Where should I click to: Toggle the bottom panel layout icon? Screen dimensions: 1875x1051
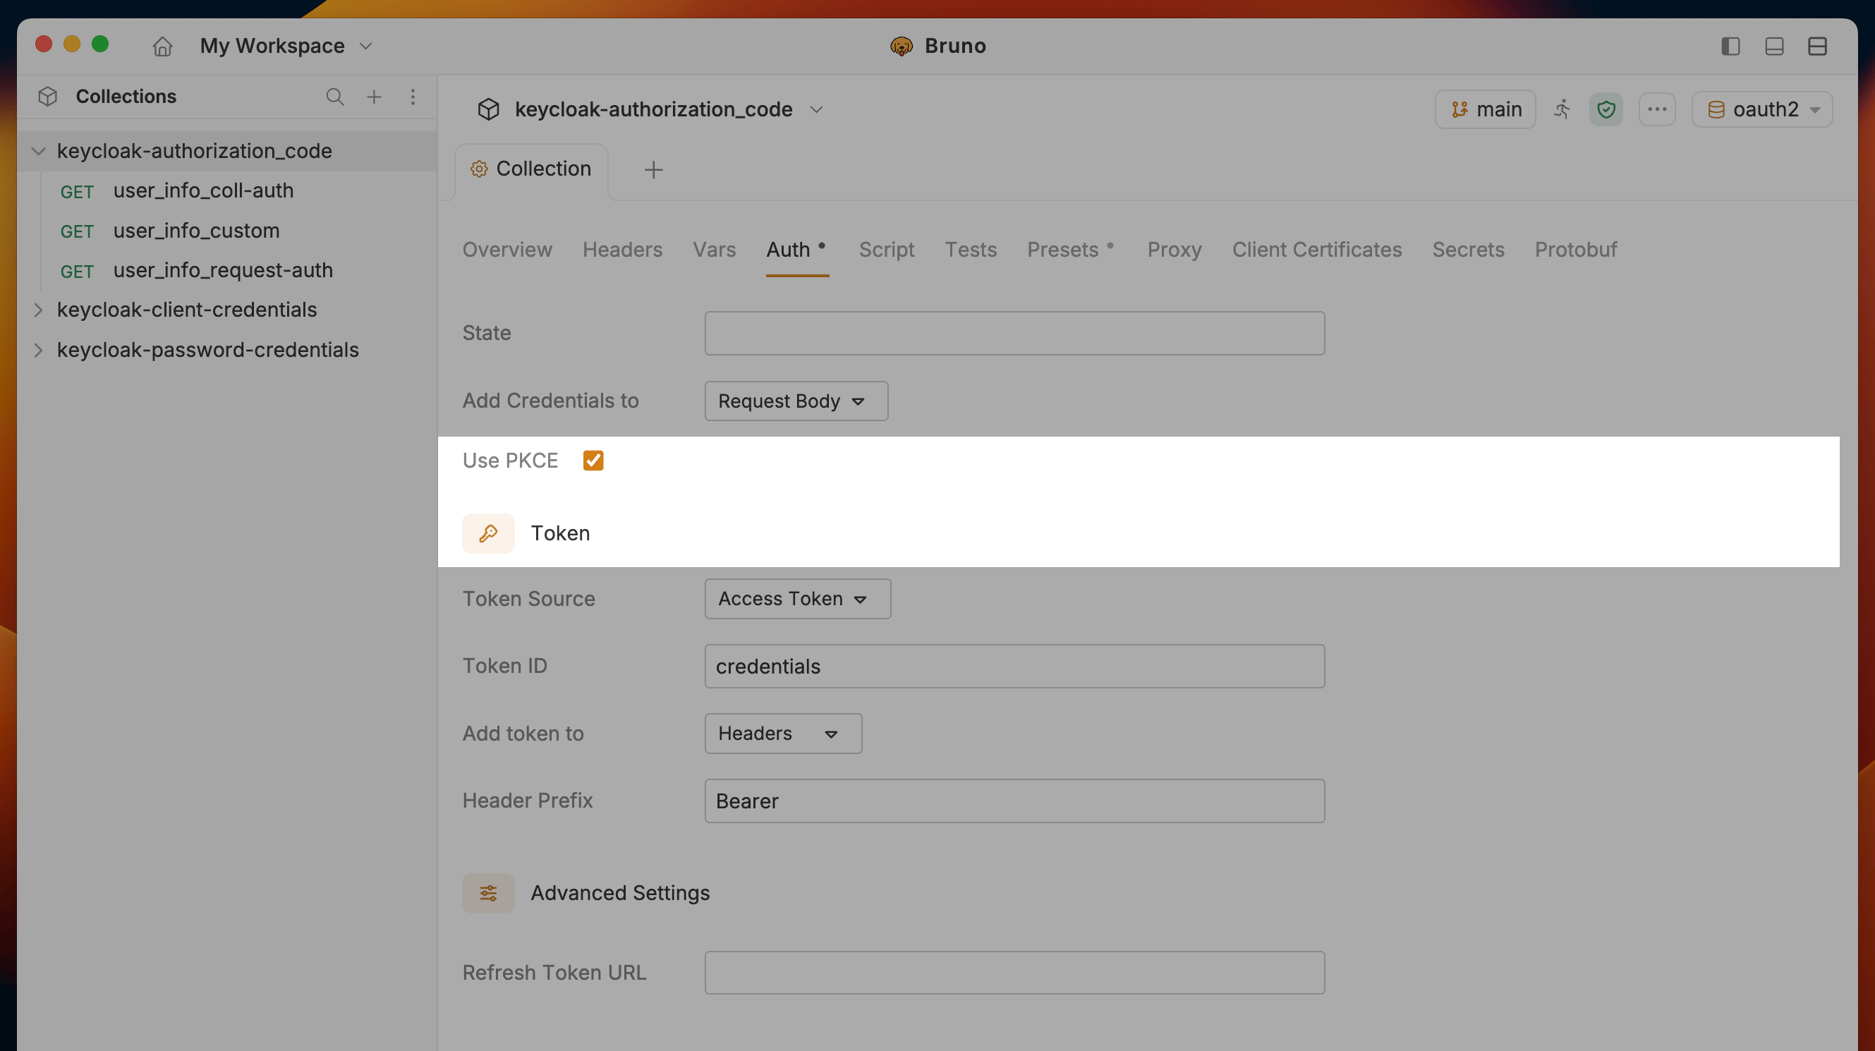pos(1775,46)
